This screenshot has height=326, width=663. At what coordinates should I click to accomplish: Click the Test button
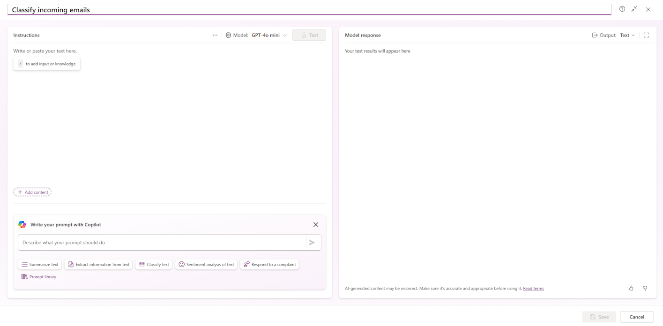point(309,35)
